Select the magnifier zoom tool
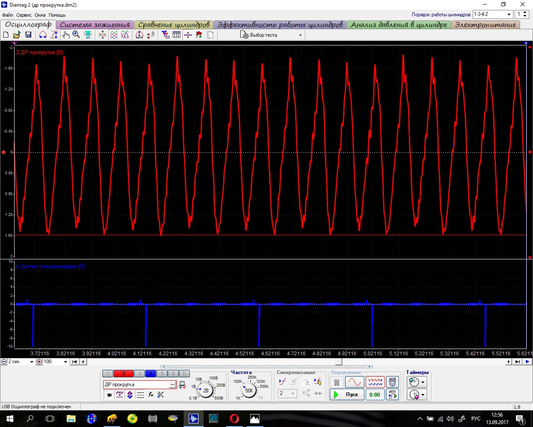 click(x=76, y=35)
